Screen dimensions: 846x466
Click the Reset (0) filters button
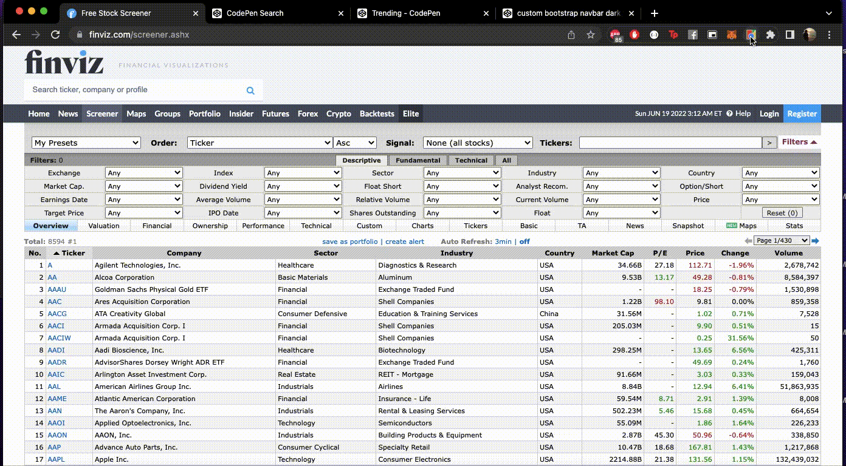pos(782,213)
